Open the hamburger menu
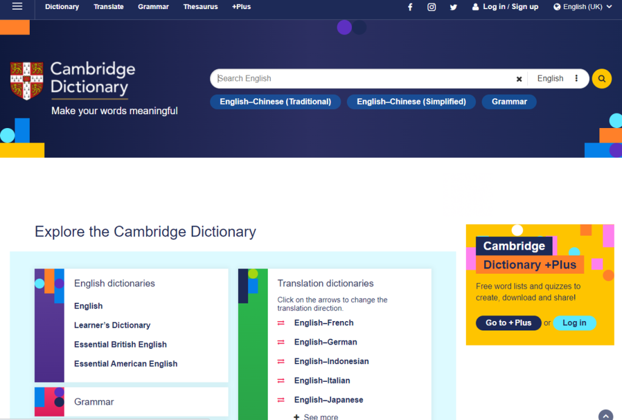The width and height of the screenshot is (622, 420). tap(17, 6)
